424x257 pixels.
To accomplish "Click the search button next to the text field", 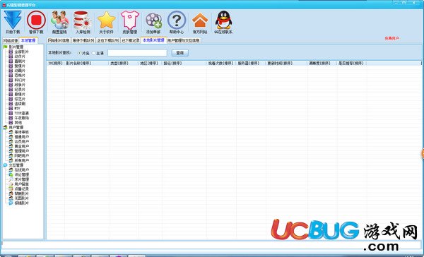I will [179, 53].
